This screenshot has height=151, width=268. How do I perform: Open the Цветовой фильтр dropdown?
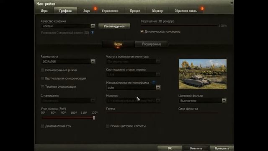pos(203,101)
